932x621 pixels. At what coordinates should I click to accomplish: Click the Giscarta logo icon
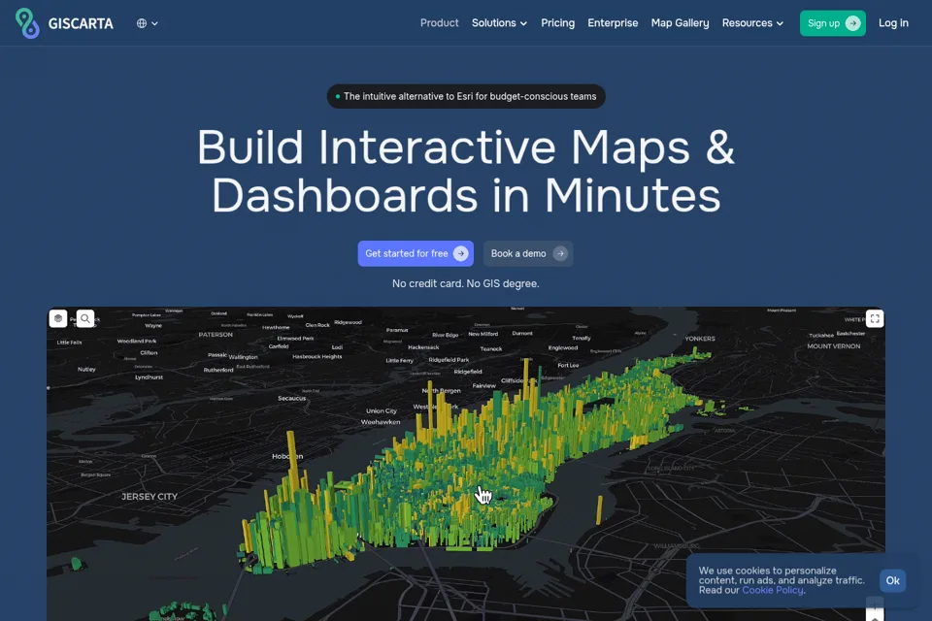coord(27,23)
